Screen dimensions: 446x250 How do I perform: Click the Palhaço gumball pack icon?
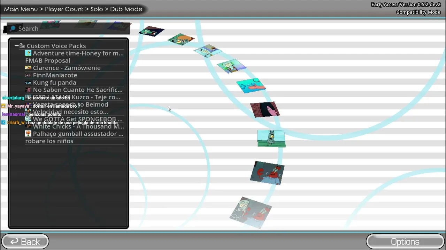[x=28, y=134]
